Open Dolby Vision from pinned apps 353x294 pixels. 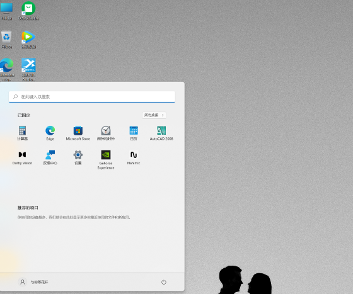(x=22, y=157)
